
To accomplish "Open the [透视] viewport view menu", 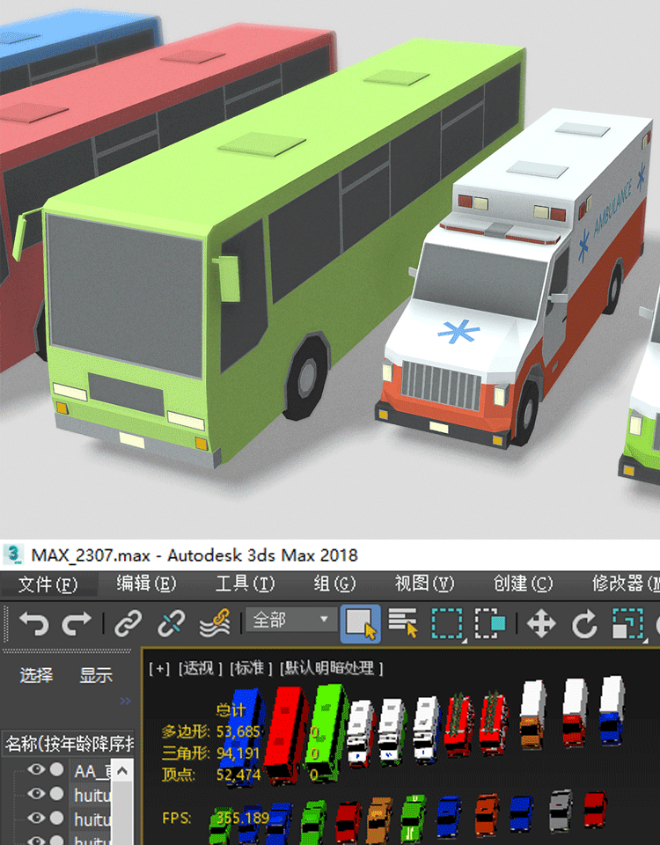I will [200, 668].
